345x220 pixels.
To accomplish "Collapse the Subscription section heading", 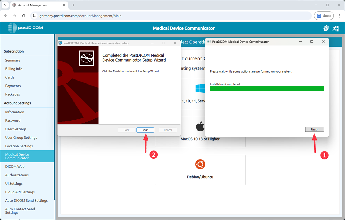I will tap(14, 51).
